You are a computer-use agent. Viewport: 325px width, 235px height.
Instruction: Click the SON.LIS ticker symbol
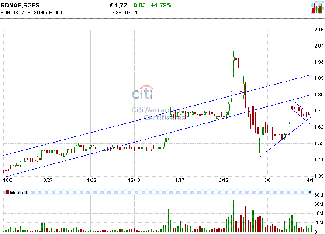point(9,12)
